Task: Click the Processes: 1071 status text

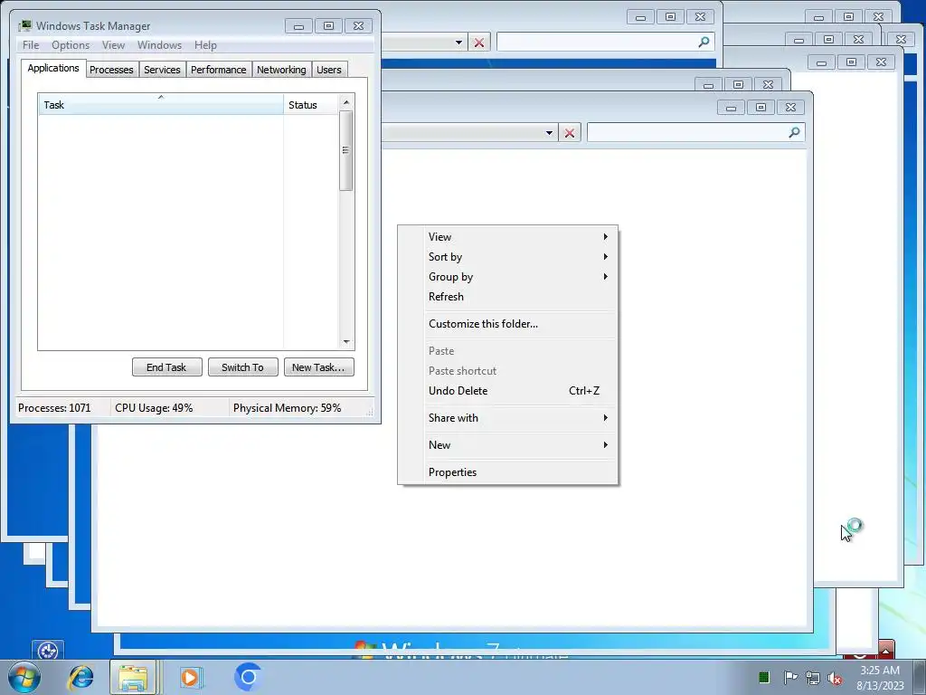Action: point(54,408)
